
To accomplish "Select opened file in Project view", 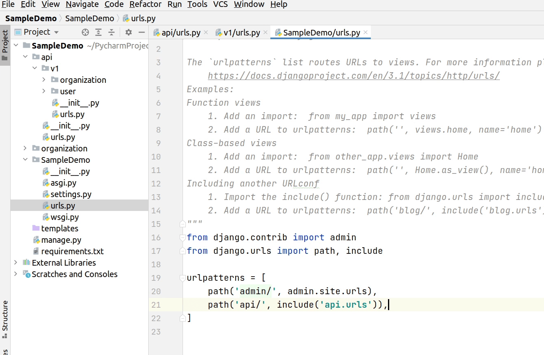I will 85,32.
